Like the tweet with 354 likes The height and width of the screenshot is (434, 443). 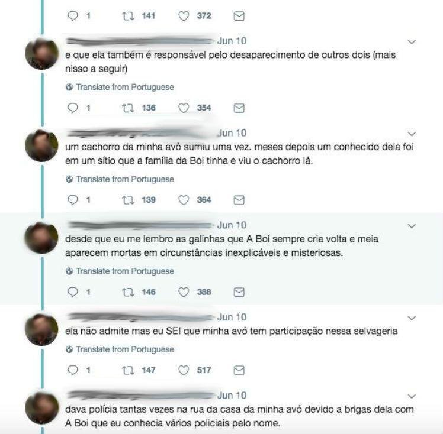(x=184, y=108)
